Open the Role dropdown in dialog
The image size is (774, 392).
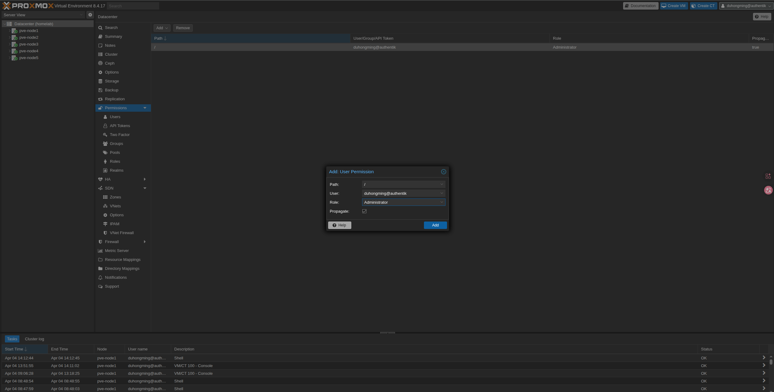441,202
